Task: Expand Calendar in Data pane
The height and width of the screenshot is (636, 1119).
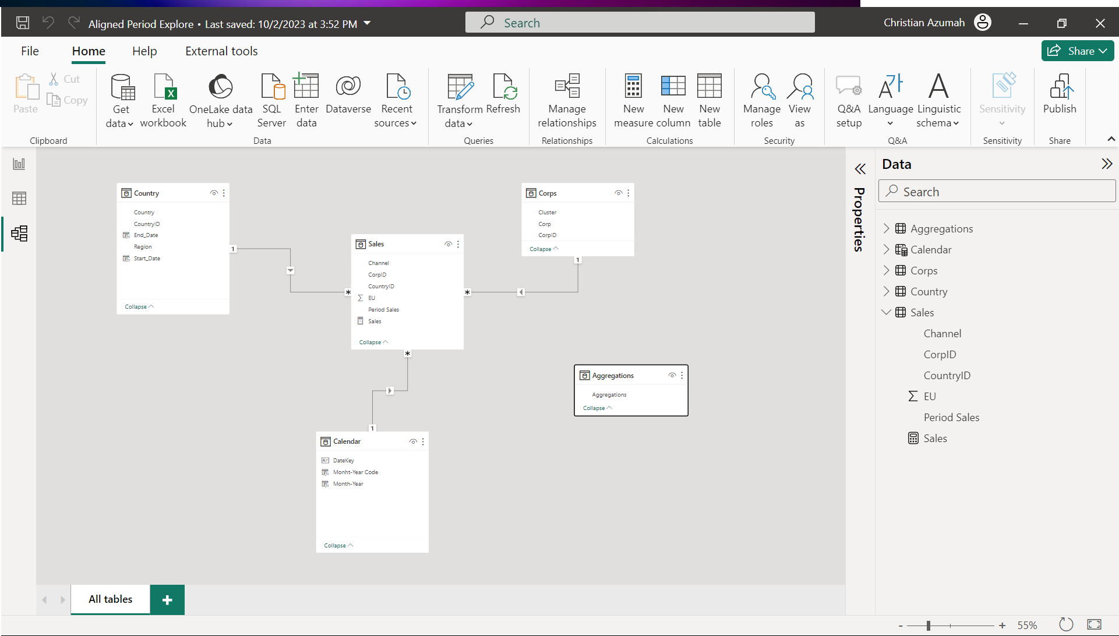Action: pos(886,249)
